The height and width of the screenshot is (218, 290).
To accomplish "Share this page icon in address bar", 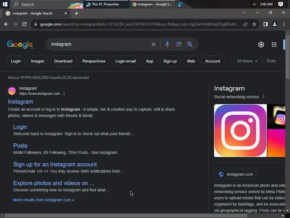I will pyautogui.click(x=245, y=24).
